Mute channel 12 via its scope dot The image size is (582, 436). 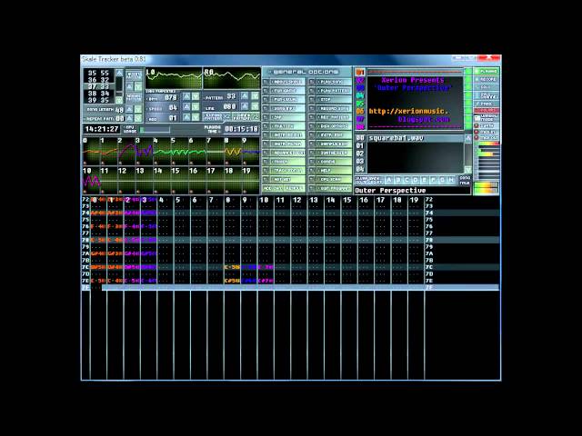[121, 192]
